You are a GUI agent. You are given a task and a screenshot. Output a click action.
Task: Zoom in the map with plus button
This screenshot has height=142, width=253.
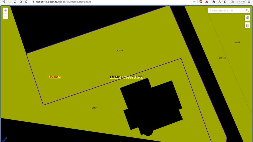[x=5, y=11]
